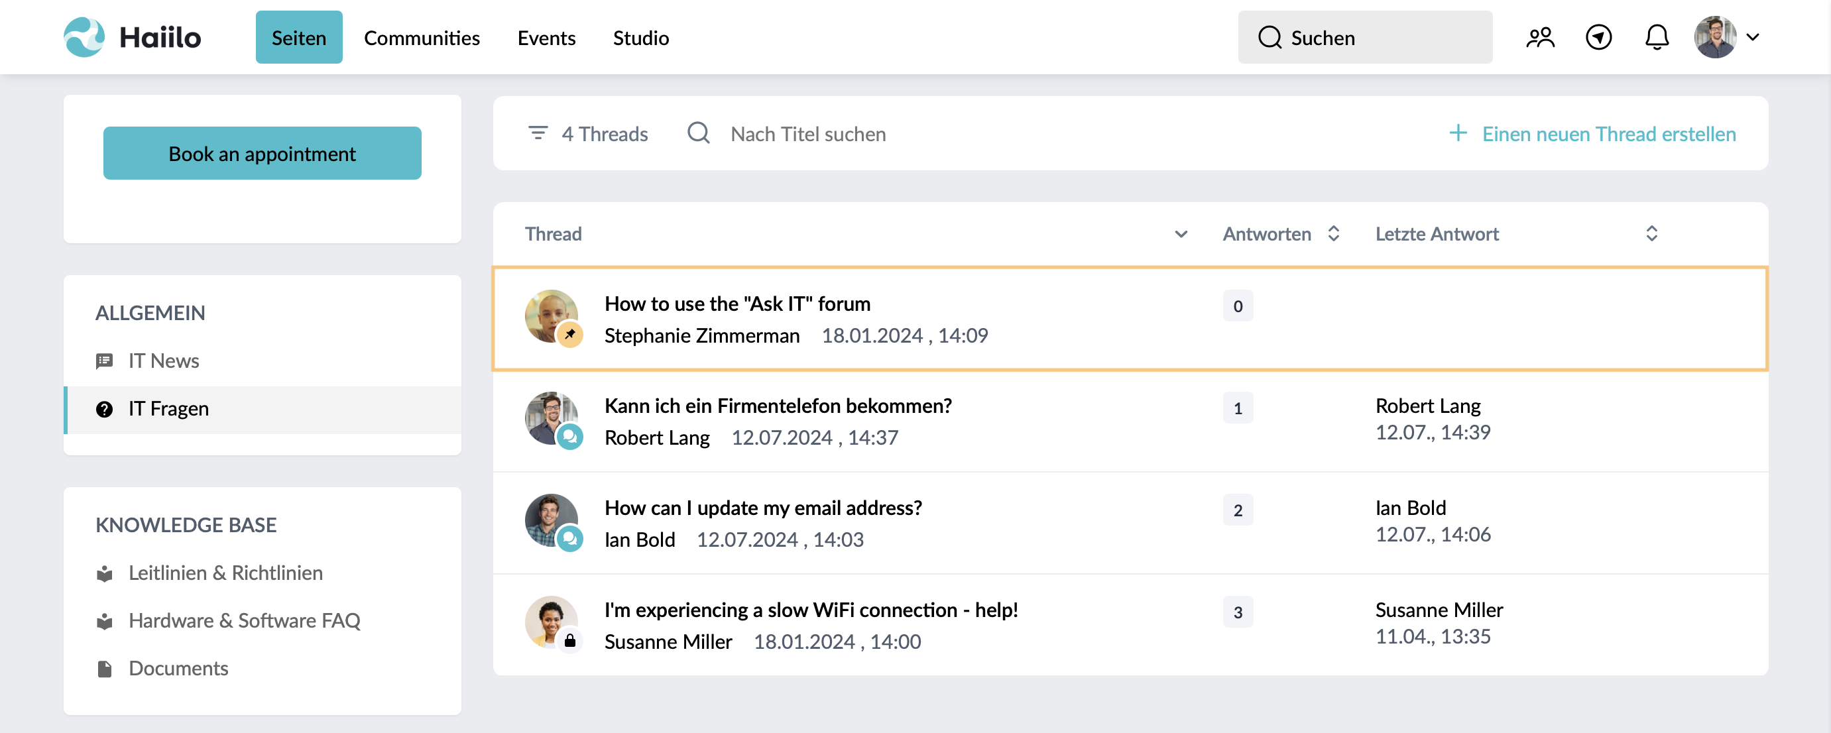The width and height of the screenshot is (1831, 733).
Task: Click Ian Bold in Letzte Antwort column
Action: click(1410, 508)
